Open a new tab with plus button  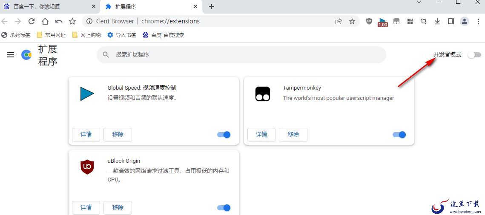[212, 6]
